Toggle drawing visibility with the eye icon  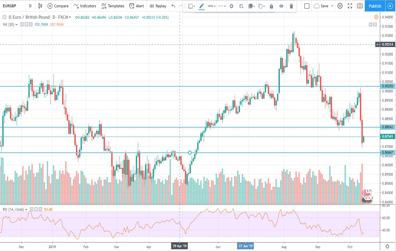coord(281,6)
